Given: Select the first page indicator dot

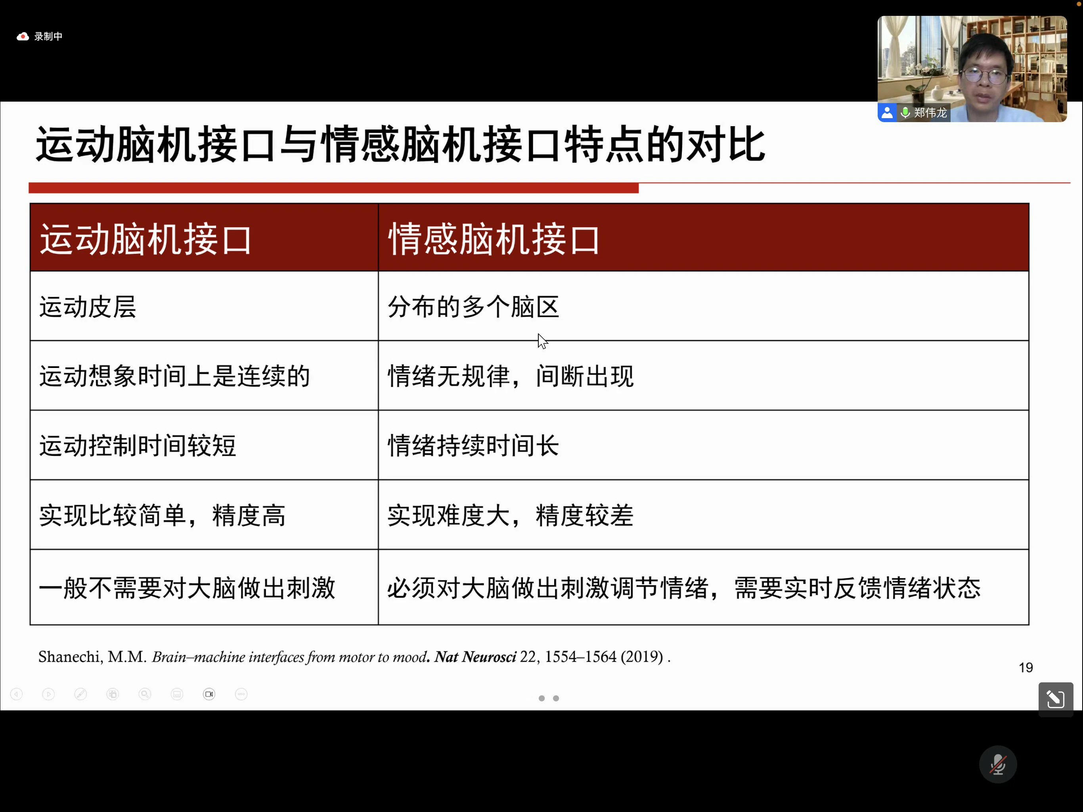Looking at the screenshot, I should (541, 698).
